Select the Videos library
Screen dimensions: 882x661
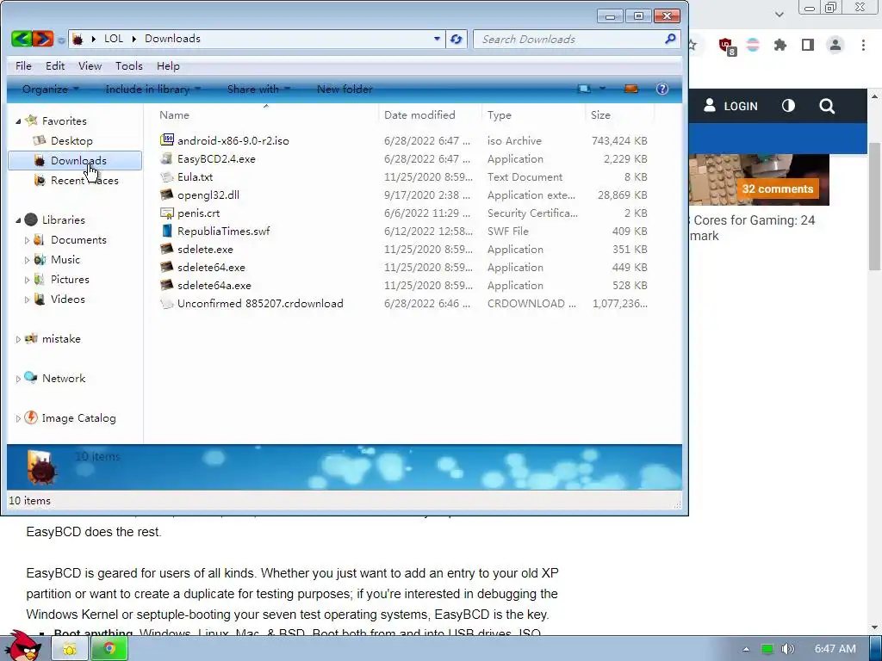tap(67, 299)
